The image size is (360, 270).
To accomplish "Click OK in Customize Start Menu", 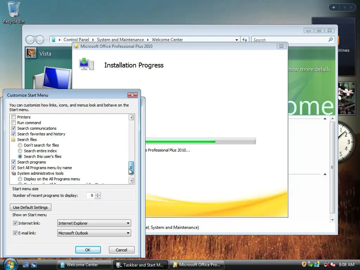I will (88, 250).
